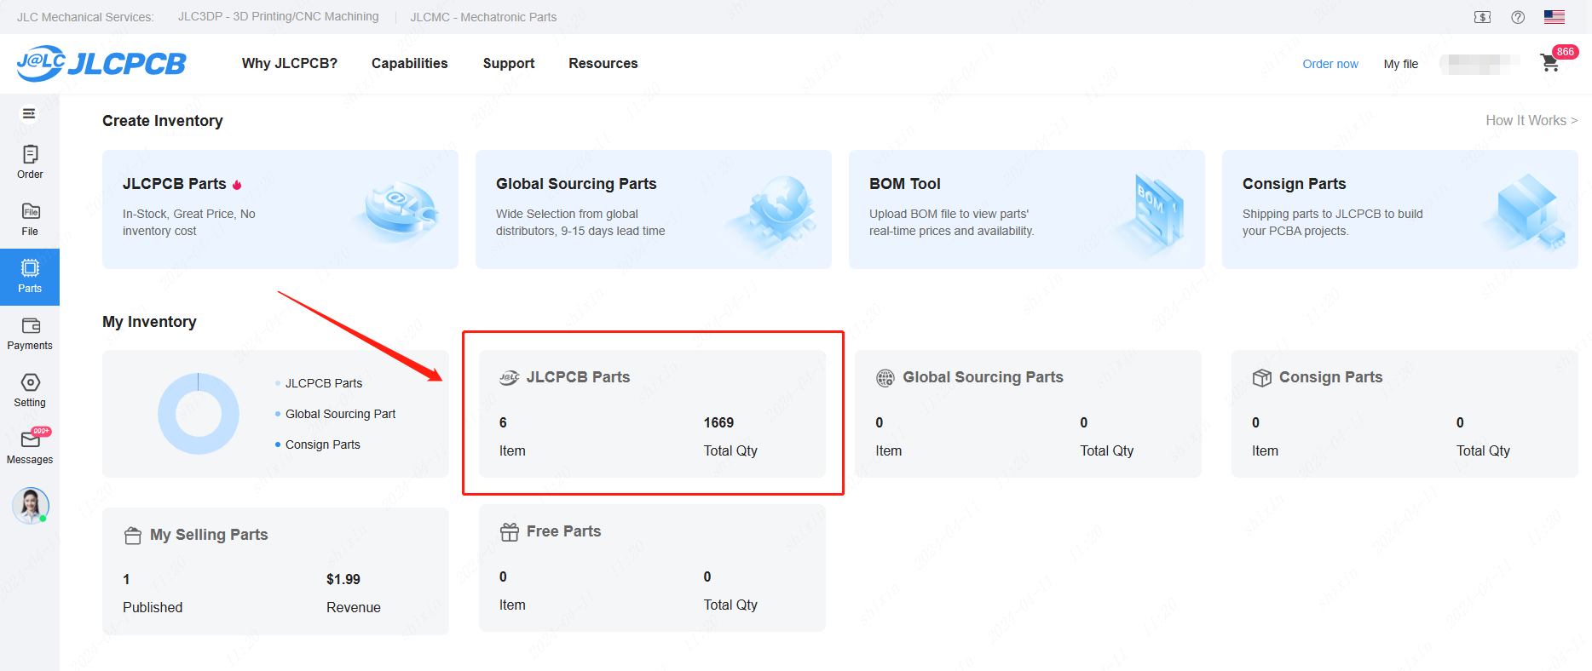
Task: Open the Create Inventory JLCPCB Parts card
Action: 280,209
